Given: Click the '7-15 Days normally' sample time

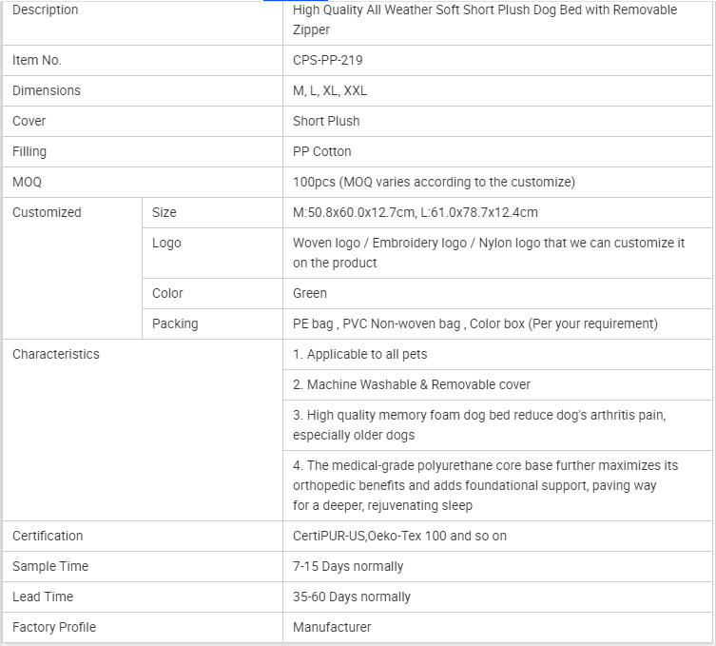Looking at the screenshot, I should [348, 566].
